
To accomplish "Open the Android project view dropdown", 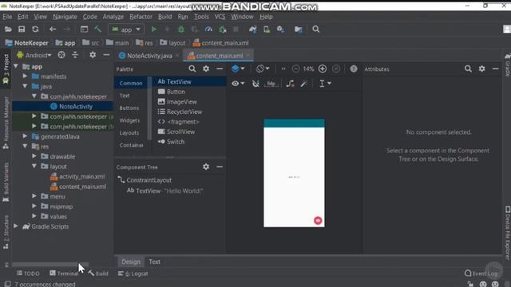I will click(x=34, y=55).
